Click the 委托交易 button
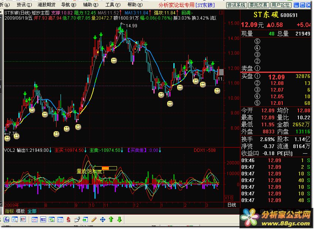The image size is (314, 229). pyautogui.click(x=259, y=5)
